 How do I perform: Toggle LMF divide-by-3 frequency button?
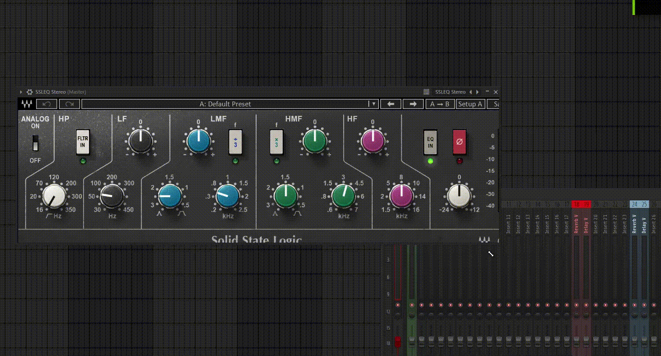(x=235, y=142)
